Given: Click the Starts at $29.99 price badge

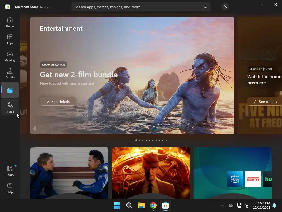Looking at the screenshot, I should tap(54, 65).
